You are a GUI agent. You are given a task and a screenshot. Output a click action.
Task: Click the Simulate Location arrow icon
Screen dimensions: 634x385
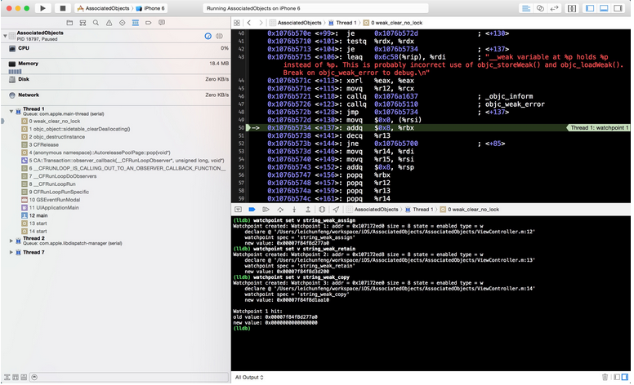click(336, 210)
